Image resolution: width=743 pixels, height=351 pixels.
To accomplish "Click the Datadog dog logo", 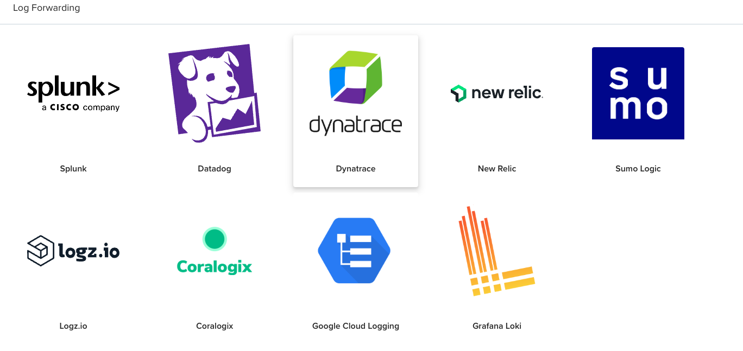I will click(215, 93).
